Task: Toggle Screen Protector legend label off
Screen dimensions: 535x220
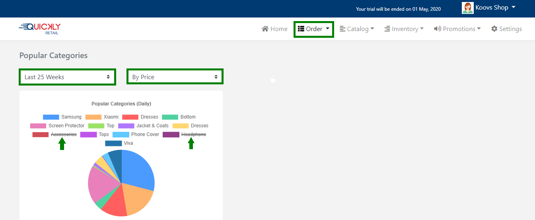Action: click(x=66, y=126)
